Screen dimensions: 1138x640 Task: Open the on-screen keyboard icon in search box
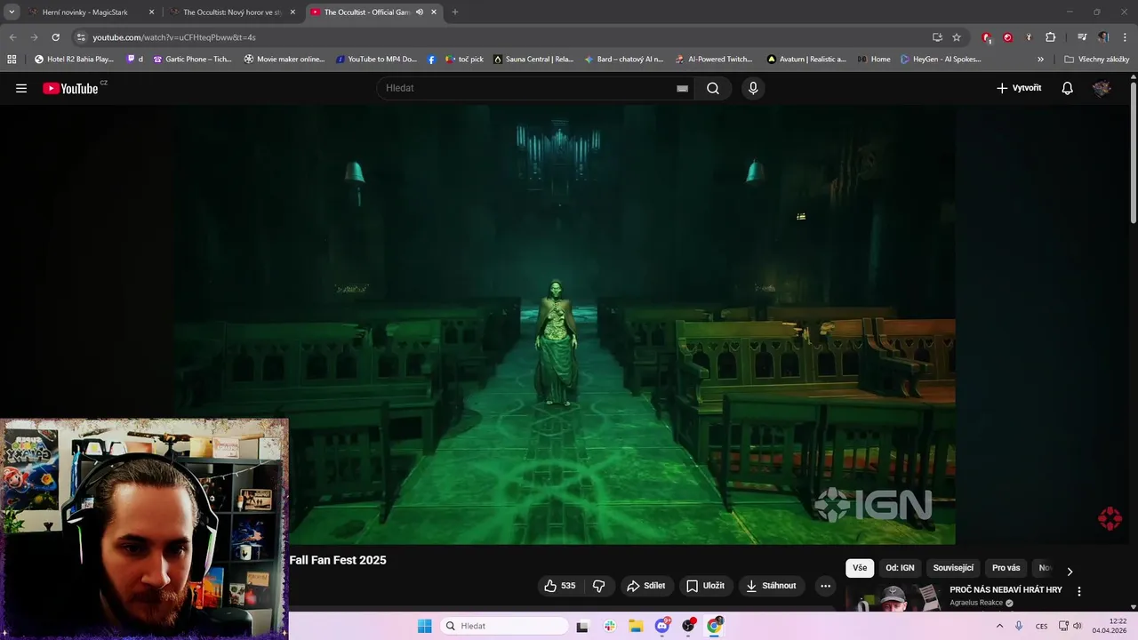682,88
